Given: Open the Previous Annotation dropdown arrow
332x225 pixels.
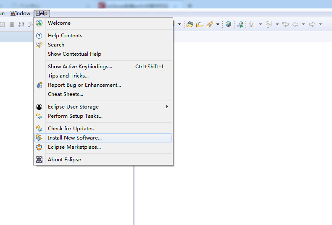Looking at the screenshot, I should pos(277,24).
